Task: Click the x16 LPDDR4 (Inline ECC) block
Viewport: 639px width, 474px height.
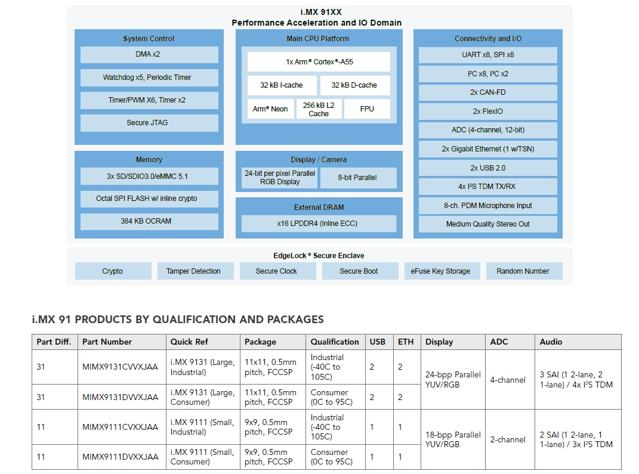Action: [319, 224]
